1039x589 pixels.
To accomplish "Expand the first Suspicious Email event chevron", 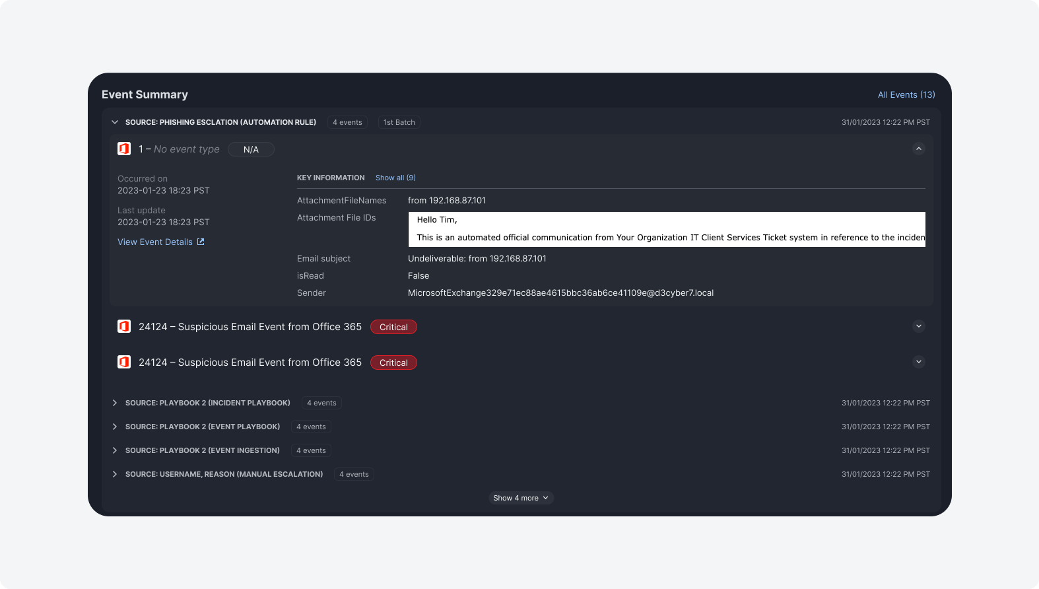I will point(918,326).
